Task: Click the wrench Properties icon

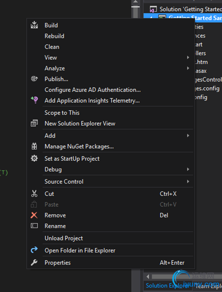Action: pos(34,263)
